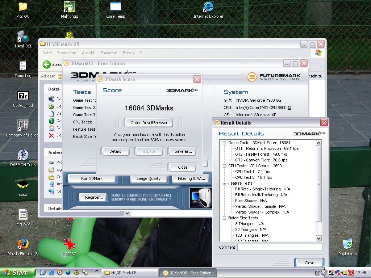The height and width of the screenshot is (278, 371).
Task: Launch the Company of Heroes shortcut
Action: pos(23,125)
